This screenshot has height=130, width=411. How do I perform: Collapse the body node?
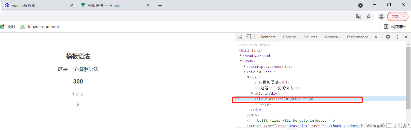coord(241,61)
